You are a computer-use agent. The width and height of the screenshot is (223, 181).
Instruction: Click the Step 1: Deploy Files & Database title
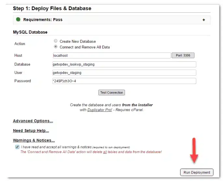point(52,8)
